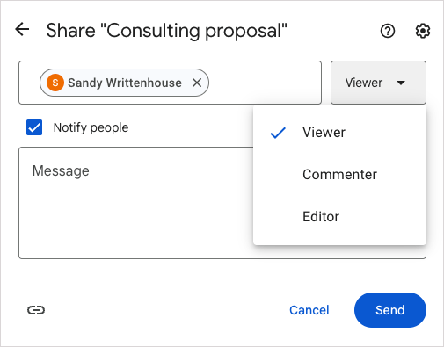This screenshot has height=347, width=444.
Task: Click the orange S avatar icon
Action: click(x=55, y=83)
